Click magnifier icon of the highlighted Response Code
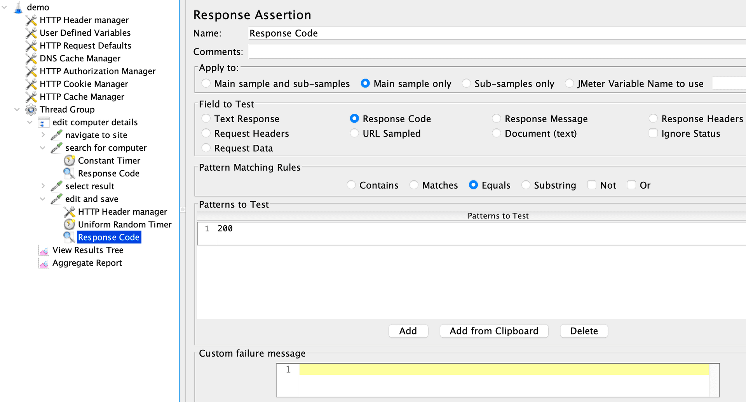Screen dimensions: 746x402 (x=69, y=237)
